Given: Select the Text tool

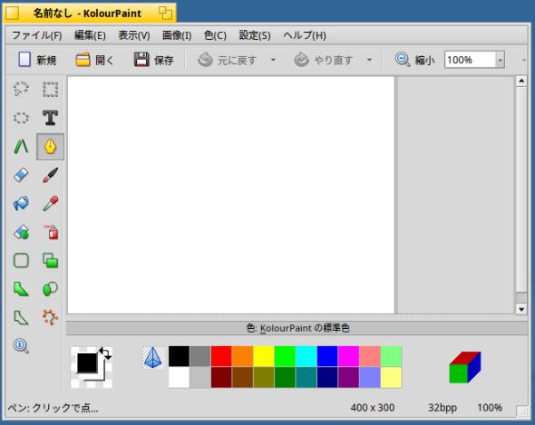Looking at the screenshot, I should click(50, 118).
